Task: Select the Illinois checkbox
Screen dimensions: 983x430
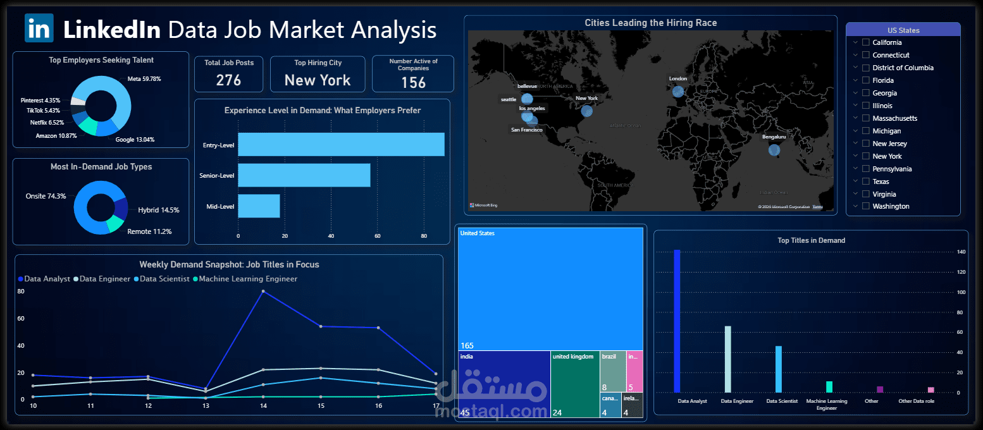Action: 866,106
